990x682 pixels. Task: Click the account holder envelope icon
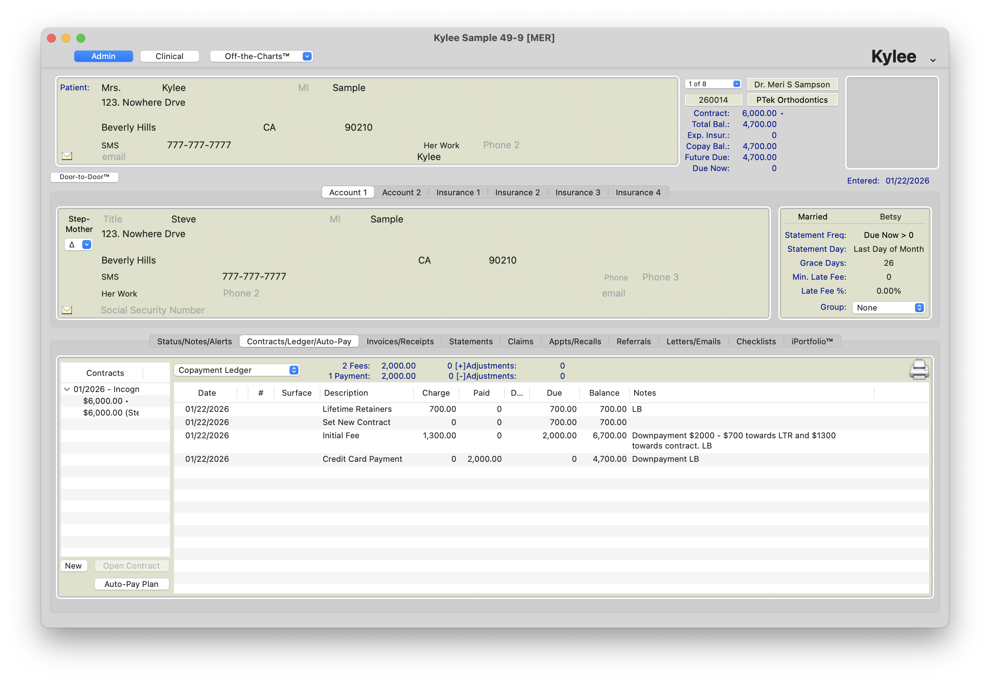(x=67, y=310)
